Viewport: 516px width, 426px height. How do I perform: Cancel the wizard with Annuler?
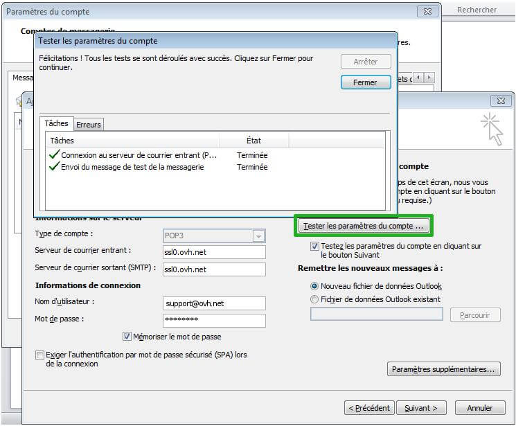click(480, 408)
